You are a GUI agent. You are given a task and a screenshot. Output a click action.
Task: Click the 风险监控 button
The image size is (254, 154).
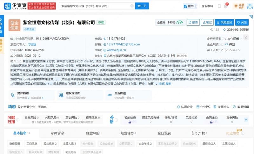coord(224,22)
